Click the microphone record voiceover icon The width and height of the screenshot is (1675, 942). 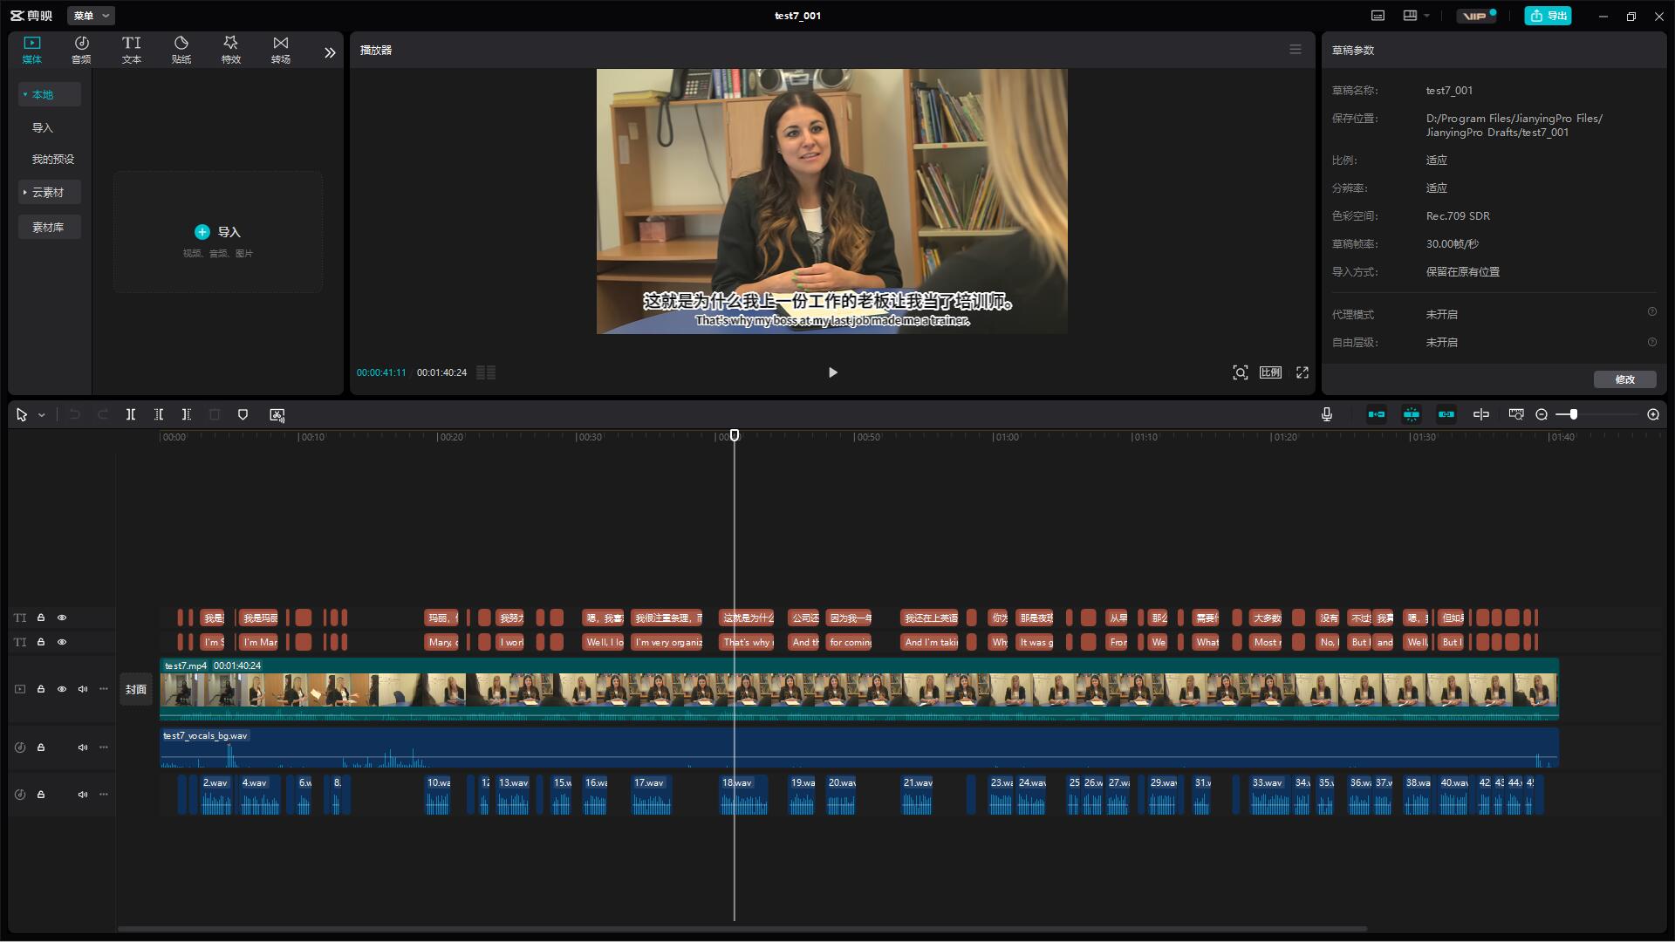[x=1327, y=415]
